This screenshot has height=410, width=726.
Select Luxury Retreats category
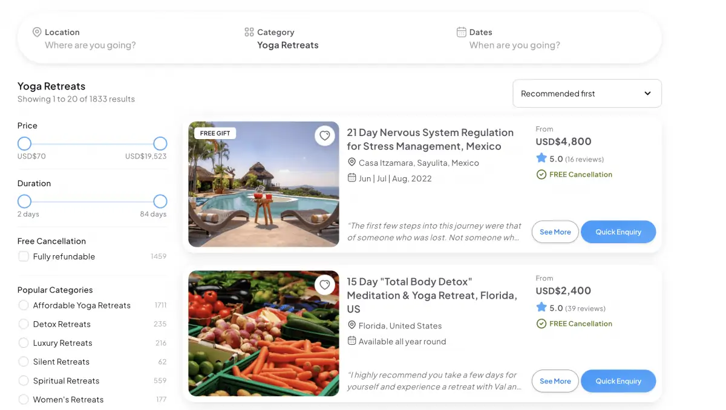(24, 343)
